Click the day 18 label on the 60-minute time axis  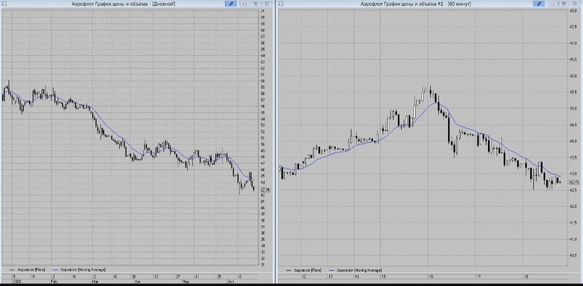point(526,277)
